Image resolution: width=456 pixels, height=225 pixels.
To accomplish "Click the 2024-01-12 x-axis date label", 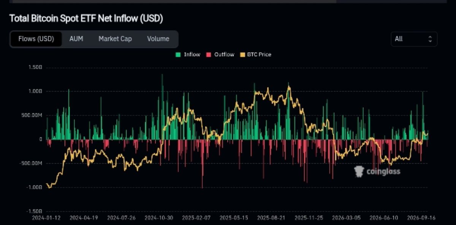I will pyautogui.click(x=47, y=218).
